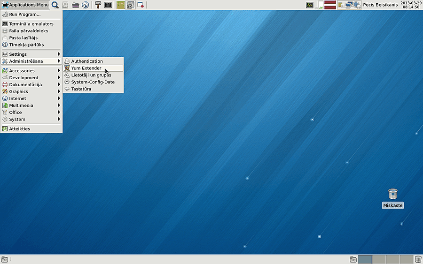Open Pasta lasītājs mail reader
Viewport: 423px width, 264px height.
tap(31, 38)
